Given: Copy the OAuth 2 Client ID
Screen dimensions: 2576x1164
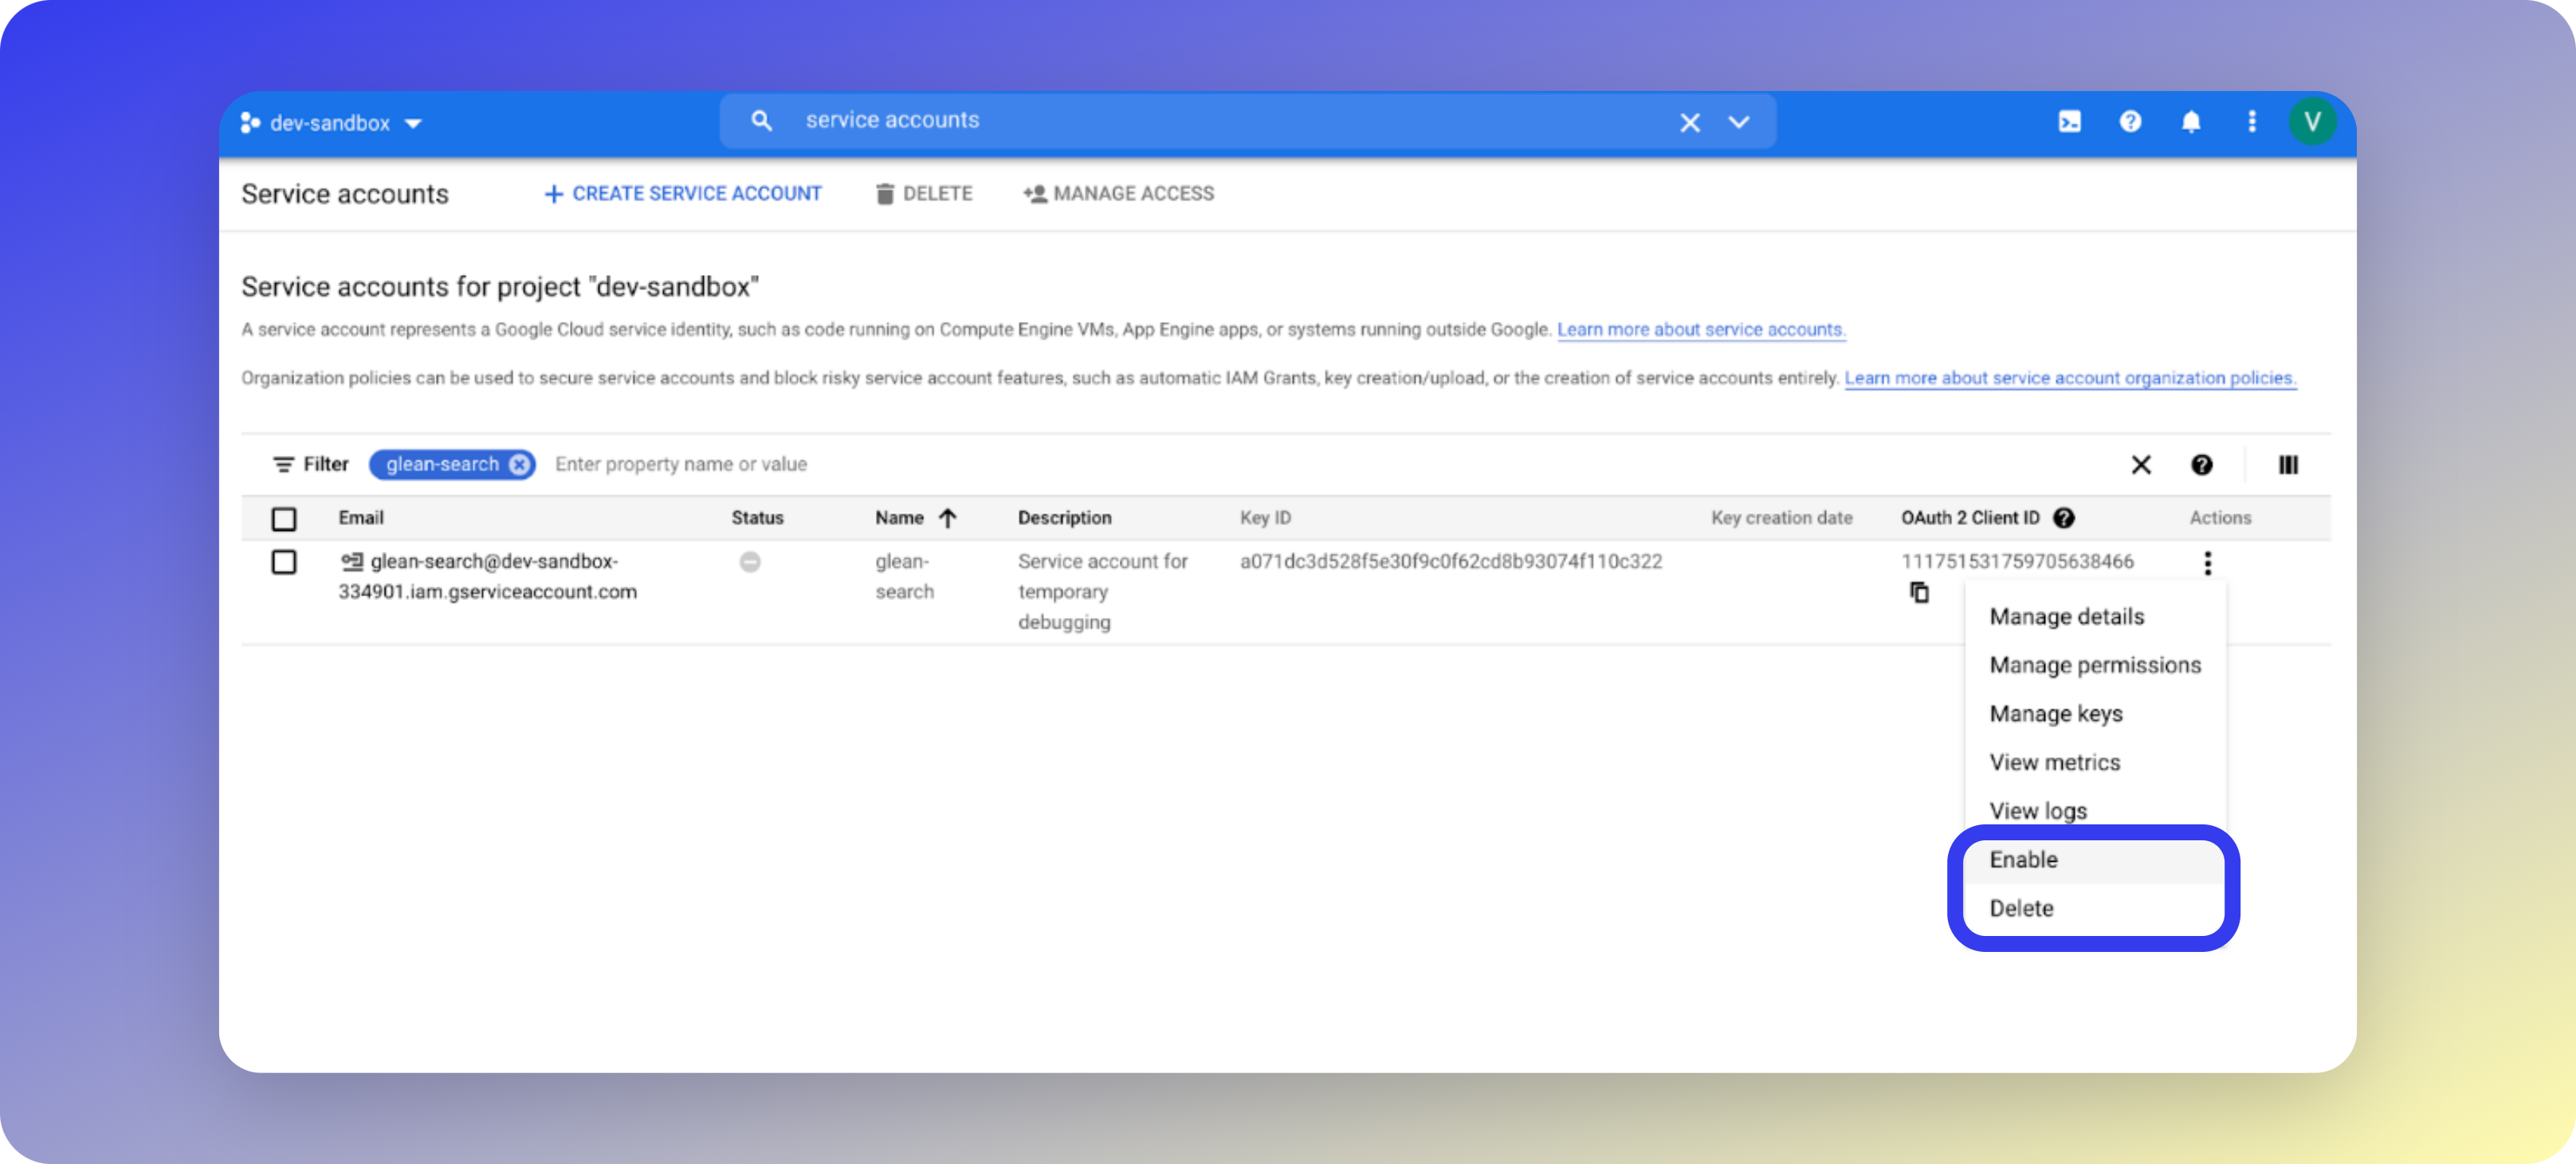Looking at the screenshot, I should [x=1919, y=593].
